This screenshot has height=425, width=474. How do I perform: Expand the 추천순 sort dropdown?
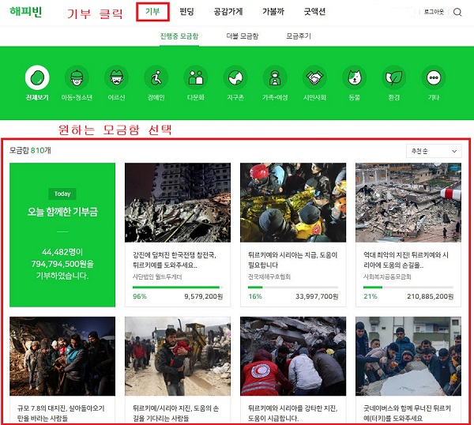[x=434, y=151]
